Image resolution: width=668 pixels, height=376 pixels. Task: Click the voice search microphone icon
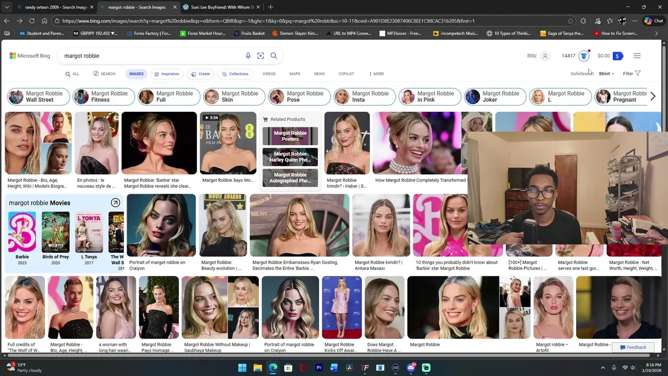click(x=248, y=56)
